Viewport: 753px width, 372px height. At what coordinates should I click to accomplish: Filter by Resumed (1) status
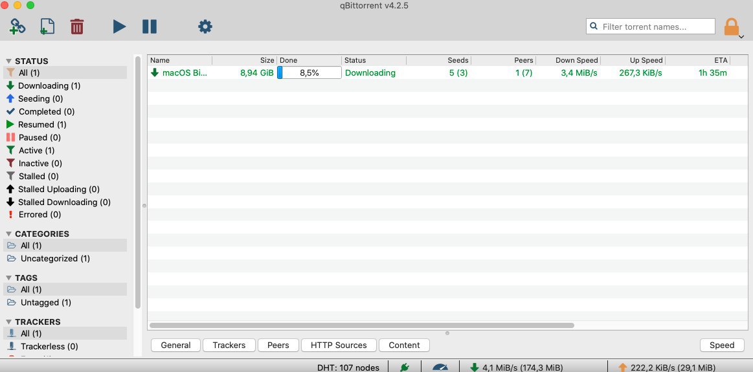65,125
